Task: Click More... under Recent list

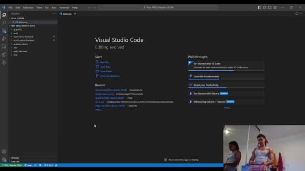Action: (99, 110)
